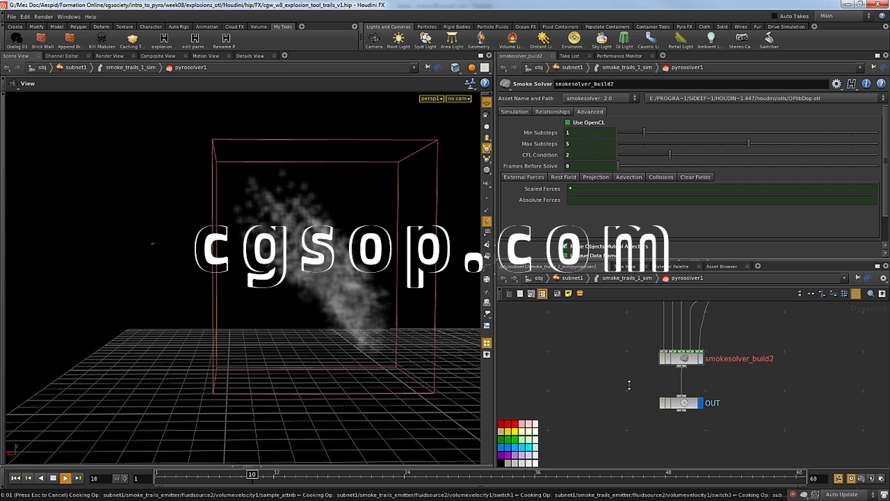The height and width of the screenshot is (501, 890).
Task: Click the Switcher shelf tool
Action: [769, 40]
